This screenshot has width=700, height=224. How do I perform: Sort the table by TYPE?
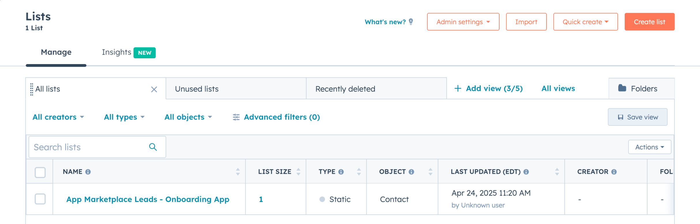point(359,172)
